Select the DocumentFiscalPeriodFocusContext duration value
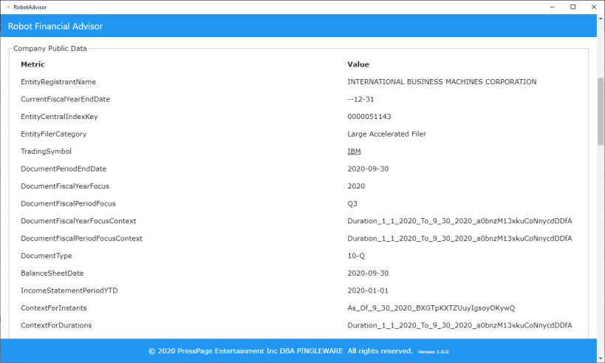Viewport: 605px width, 363px height. click(459, 238)
